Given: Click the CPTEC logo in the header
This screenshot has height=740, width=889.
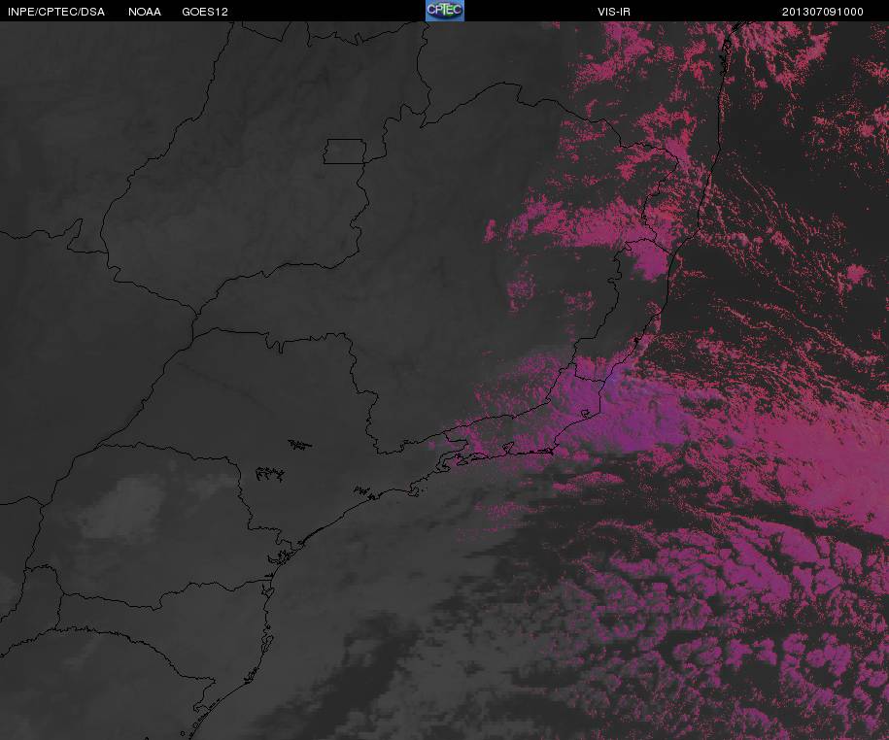Looking at the screenshot, I should click(445, 11).
